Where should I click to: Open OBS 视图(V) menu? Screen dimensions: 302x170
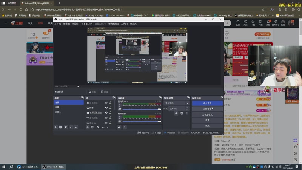click(76, 24)
